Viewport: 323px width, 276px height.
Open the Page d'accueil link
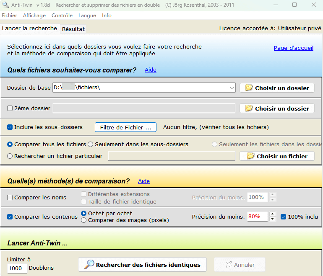tap(293, 48)
